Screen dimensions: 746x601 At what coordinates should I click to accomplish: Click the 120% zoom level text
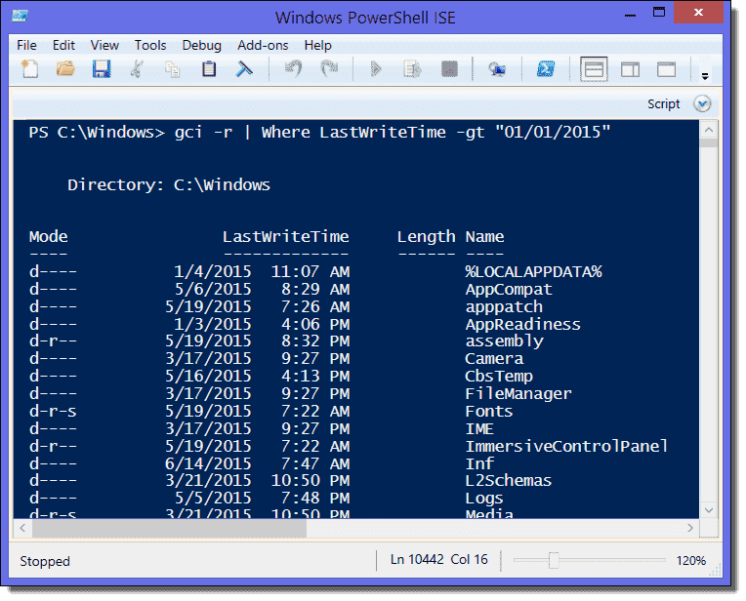690,561
